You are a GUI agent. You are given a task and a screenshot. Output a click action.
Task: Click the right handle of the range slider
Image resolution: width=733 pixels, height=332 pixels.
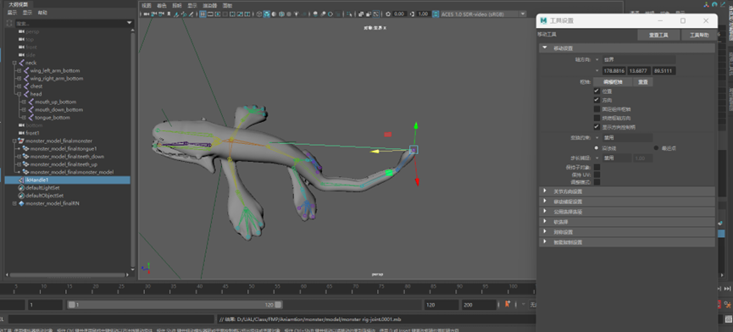[278, 304]
